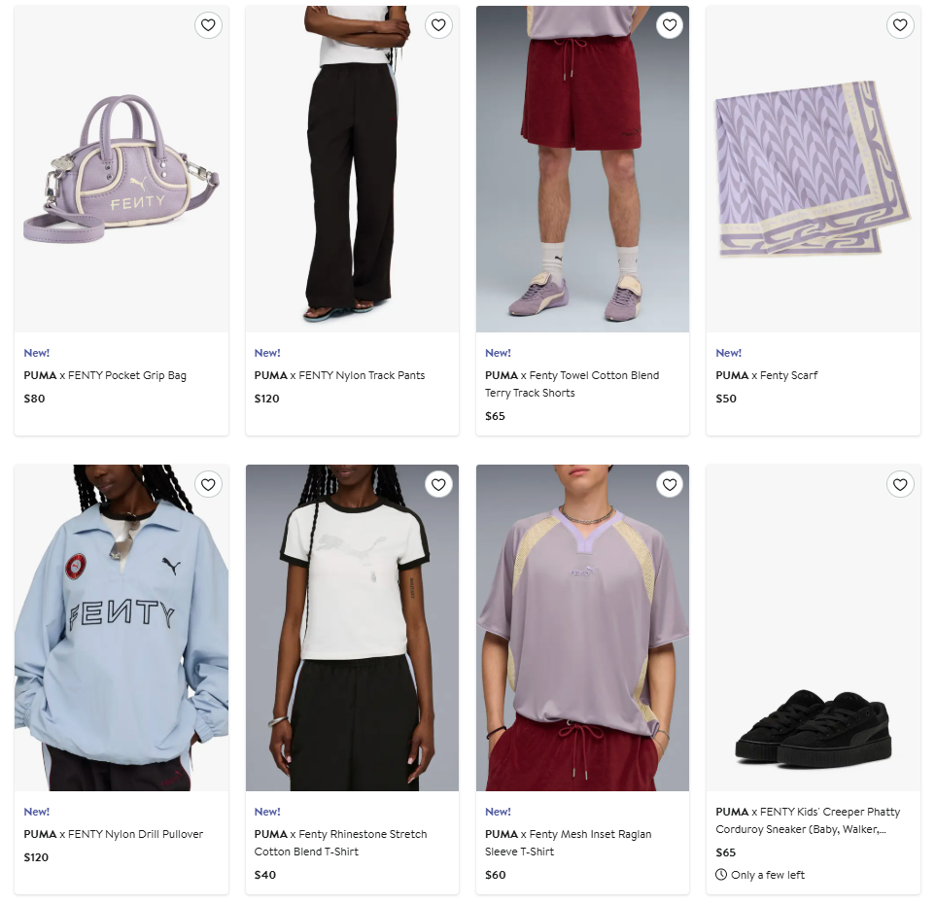This screenshot has height=904, width=936.
Task: Heart the Rhinestone Stretch T-Shirt
Action: 438,484
